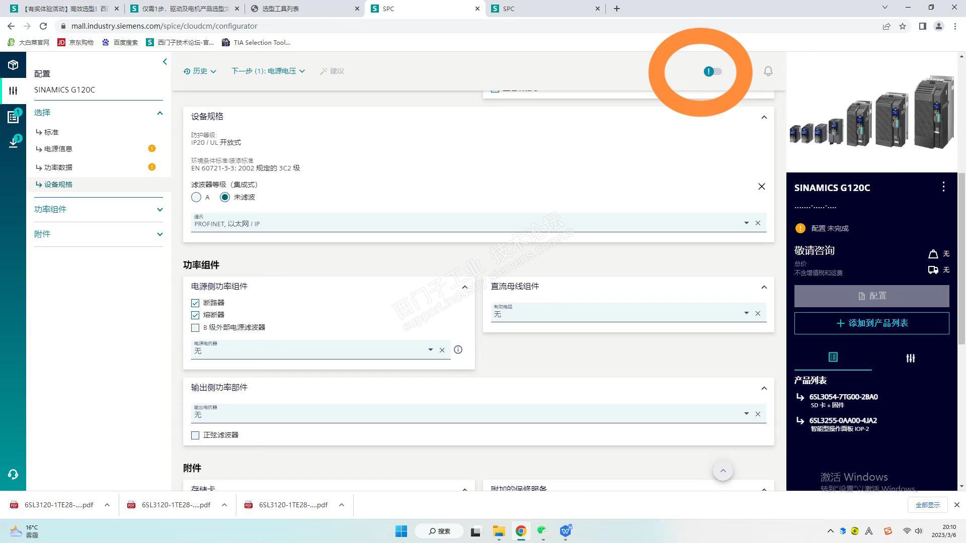
Task: Switch to the 选型工具列表 browser tab
Action: click(x=281, y=9)
